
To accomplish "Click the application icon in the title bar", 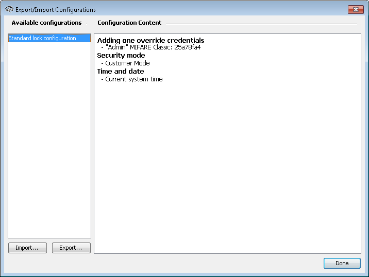I will point(9,9).
